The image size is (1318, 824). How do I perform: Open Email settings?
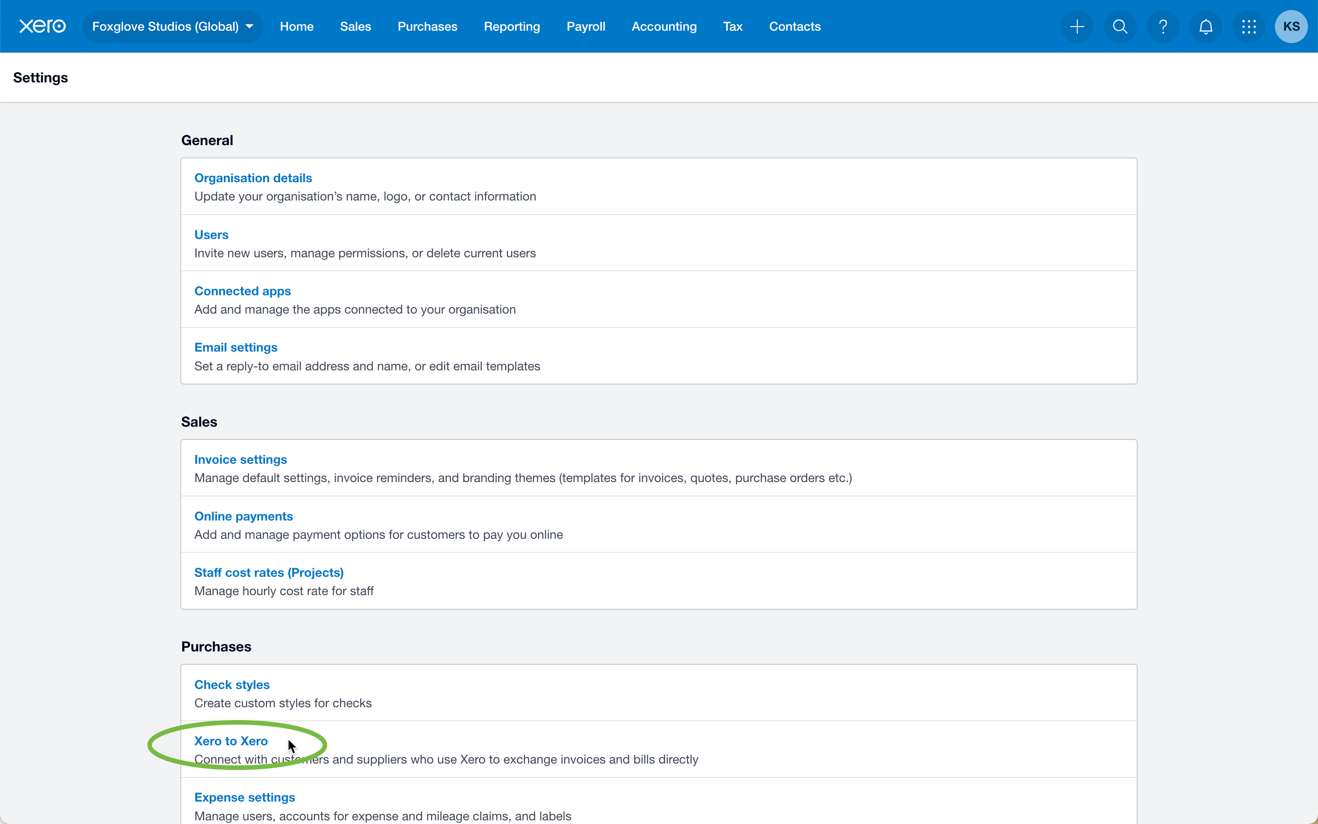235,347
